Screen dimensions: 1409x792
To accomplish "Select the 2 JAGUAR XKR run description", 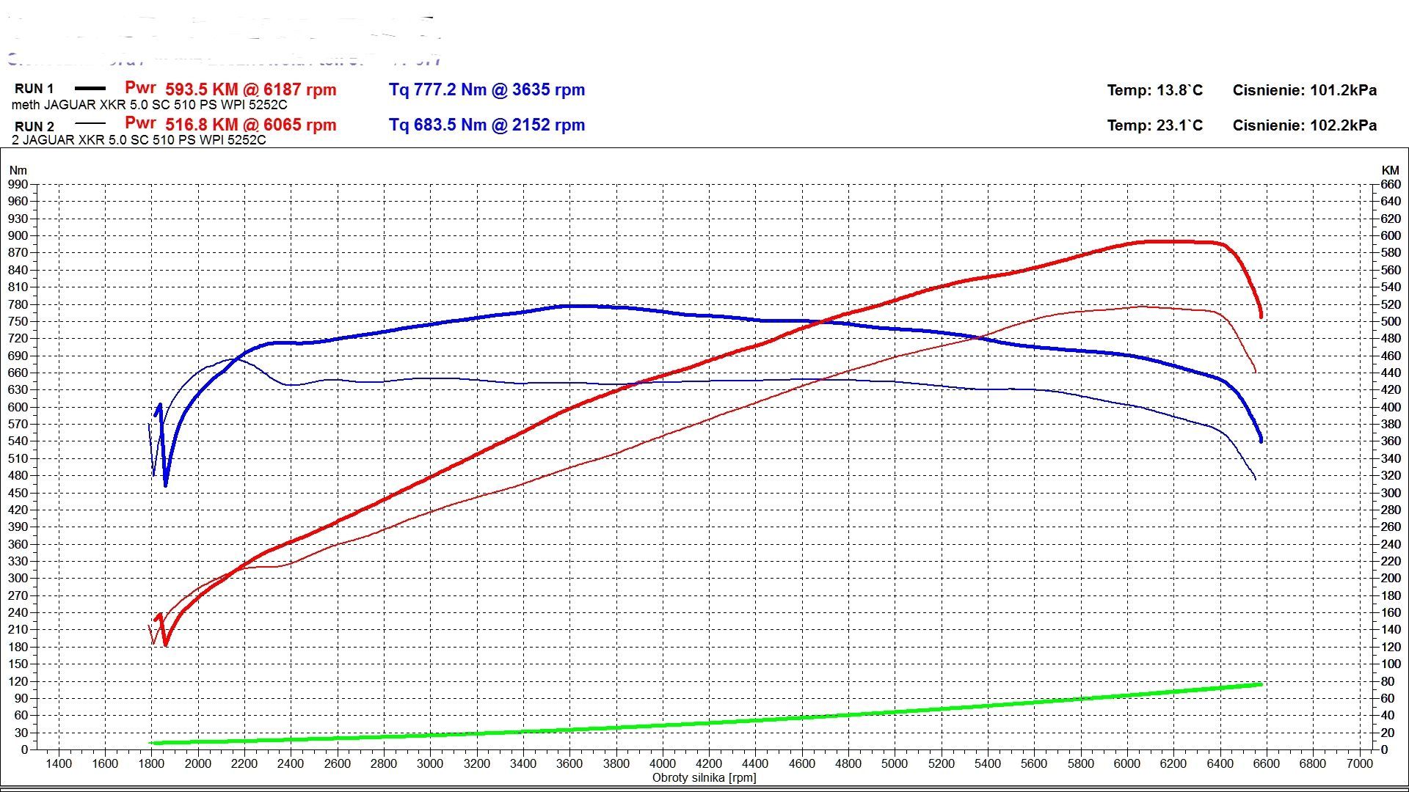I will pyautogui.click(x=139, y=139).
